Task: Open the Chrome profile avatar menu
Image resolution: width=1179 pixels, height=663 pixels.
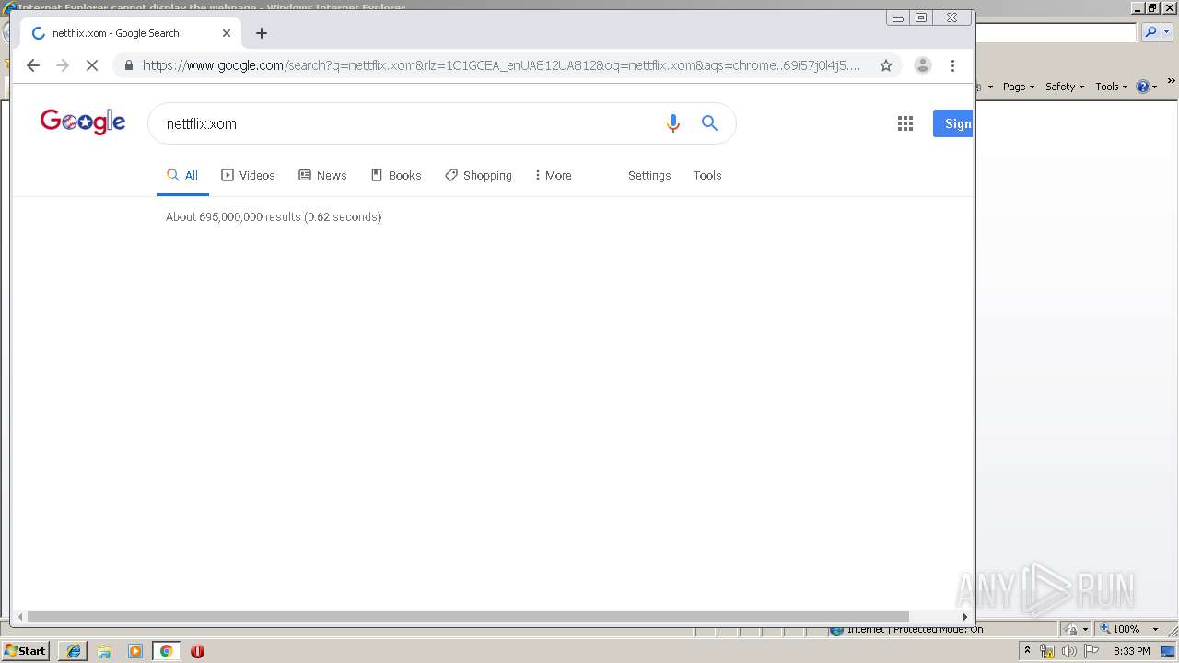Action: (x=922, y=65)
